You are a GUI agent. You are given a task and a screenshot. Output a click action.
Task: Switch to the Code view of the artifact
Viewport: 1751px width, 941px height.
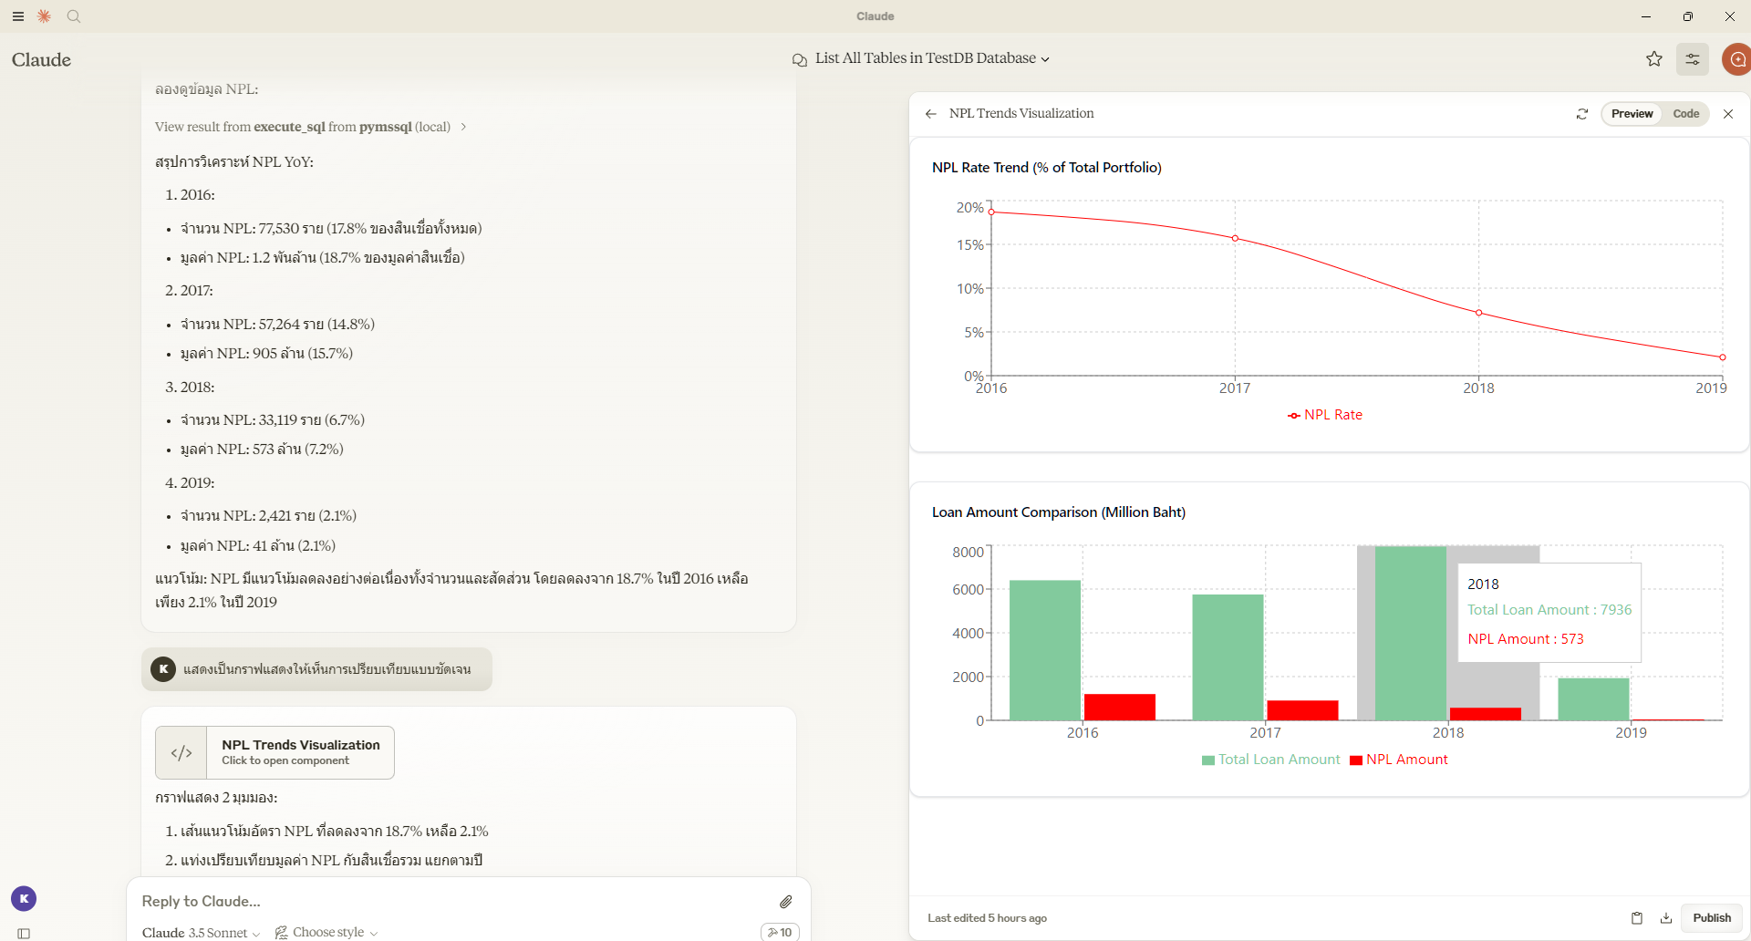click(1685, 113)
